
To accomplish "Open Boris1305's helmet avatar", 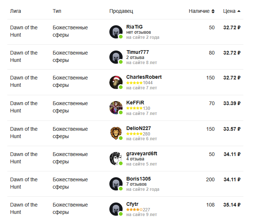I will pyautogui.click(x=116, y=184).
